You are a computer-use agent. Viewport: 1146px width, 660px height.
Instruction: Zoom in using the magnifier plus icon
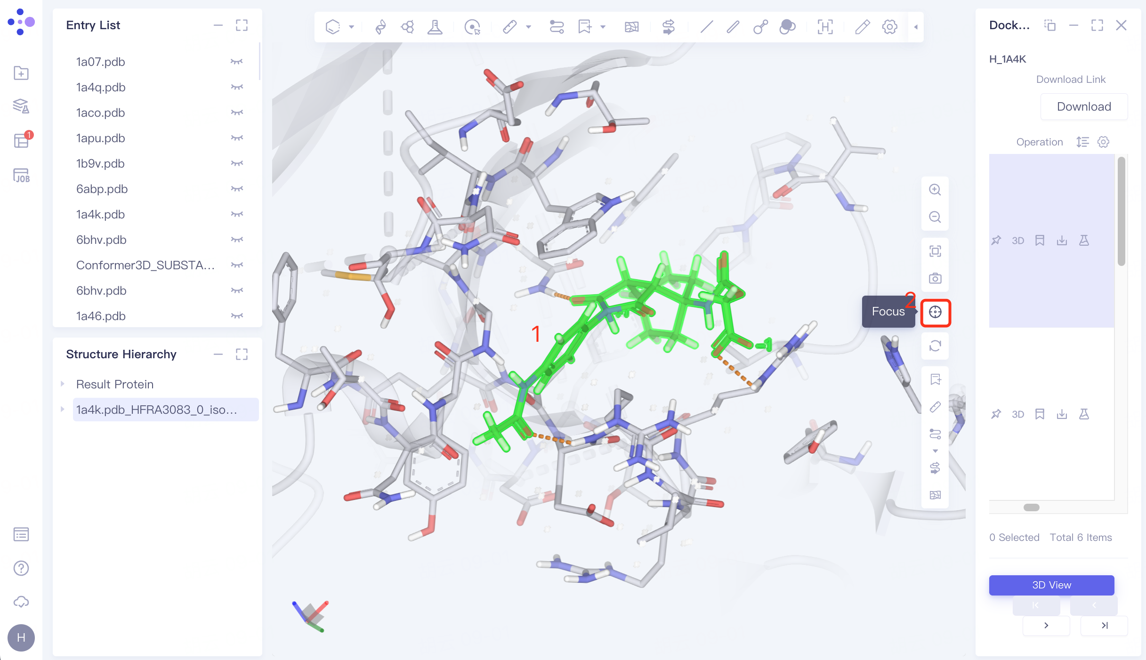click(x=935, y=190)
